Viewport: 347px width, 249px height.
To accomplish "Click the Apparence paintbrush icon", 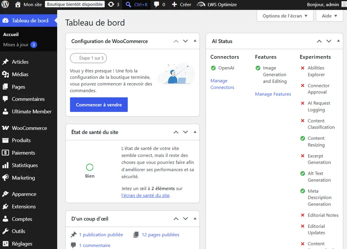I will coord(6,194).
